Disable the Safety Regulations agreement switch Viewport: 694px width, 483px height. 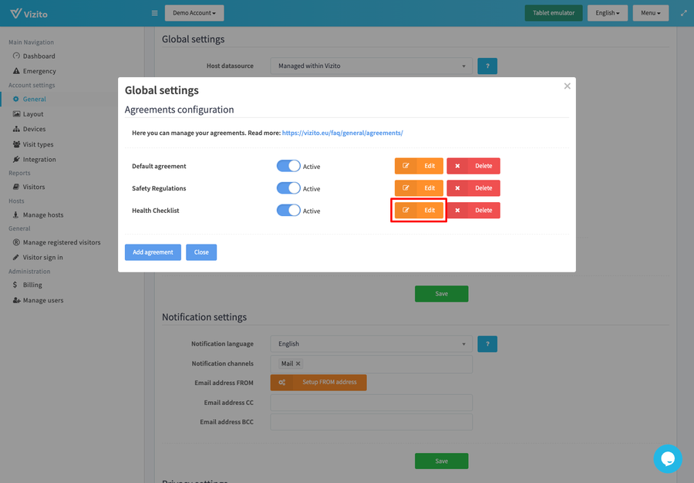(288, 188)
